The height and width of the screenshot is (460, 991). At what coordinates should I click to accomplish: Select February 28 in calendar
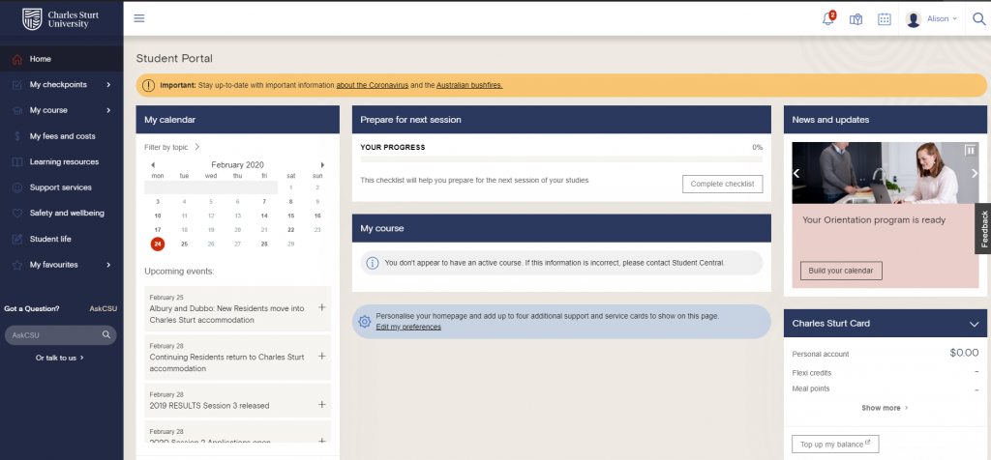[264, 244]
